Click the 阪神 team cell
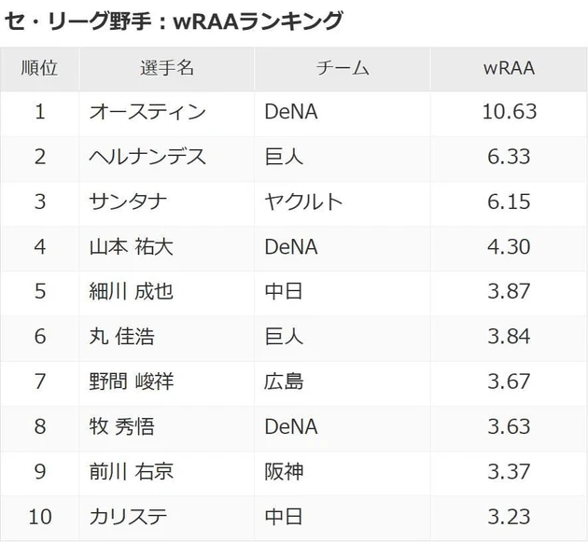Screen dimensions: 588x542 (x=284, y=471)
